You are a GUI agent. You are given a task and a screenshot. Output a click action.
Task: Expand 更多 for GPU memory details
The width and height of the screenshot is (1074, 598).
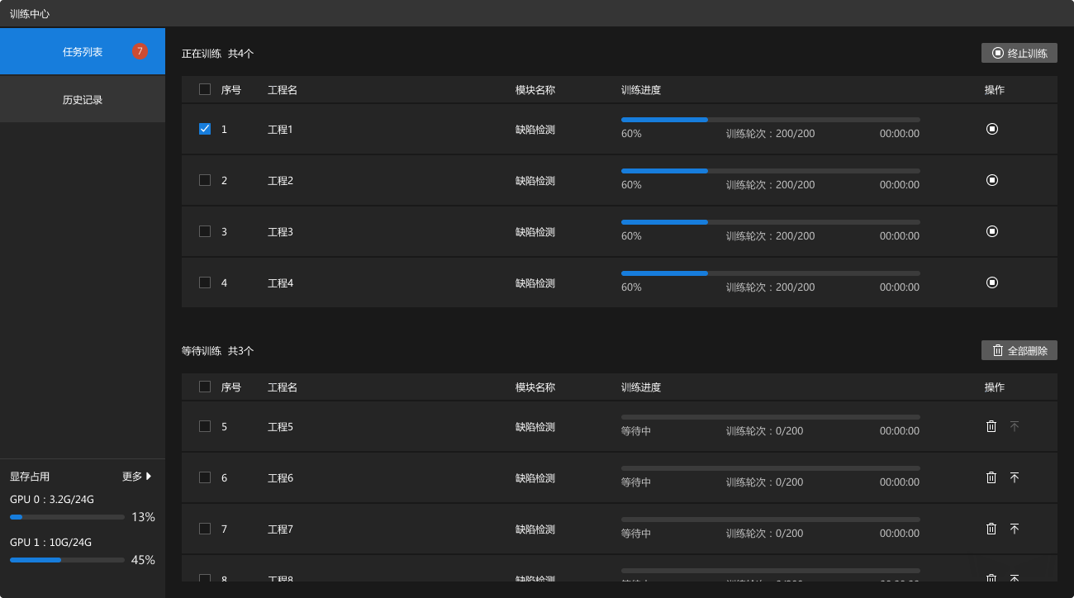click(137, 477)
